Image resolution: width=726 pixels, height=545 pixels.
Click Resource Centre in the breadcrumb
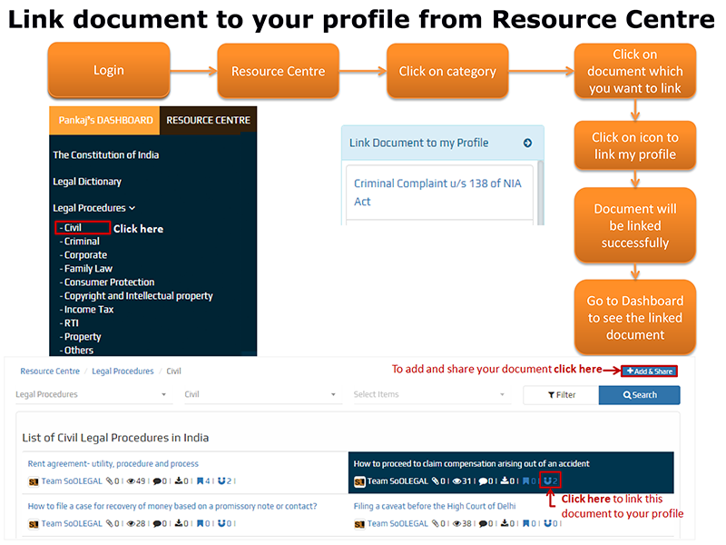(x=50, y=372)
